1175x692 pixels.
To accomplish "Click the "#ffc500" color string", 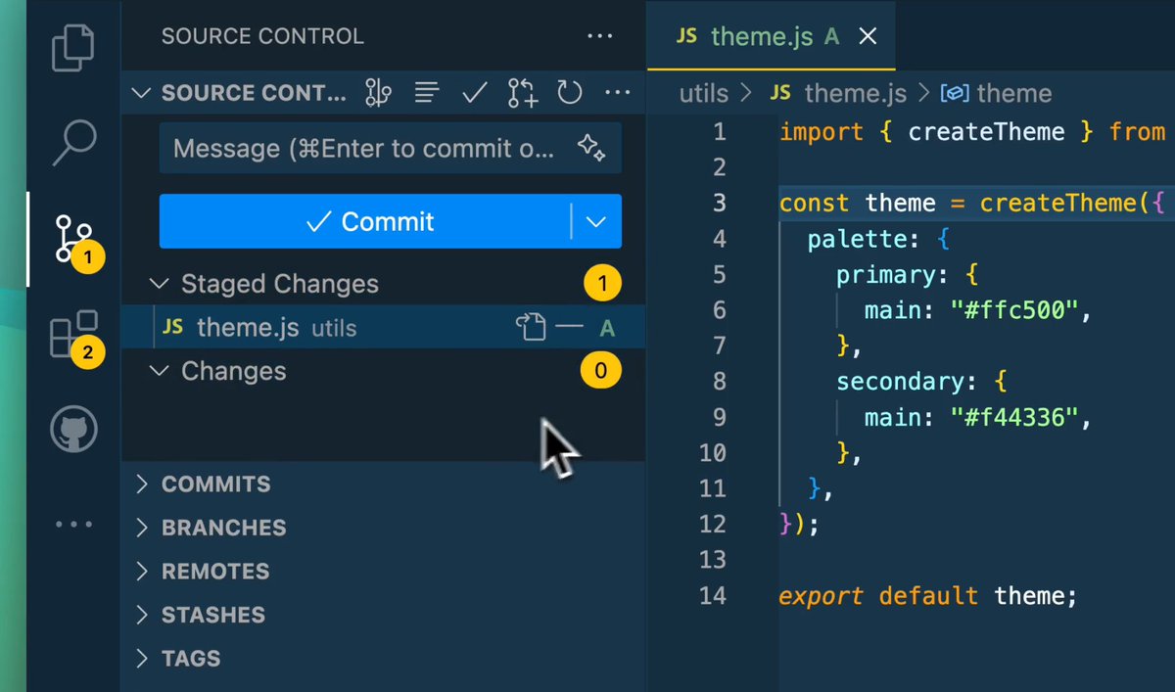I will click(x=1013, y=310).
